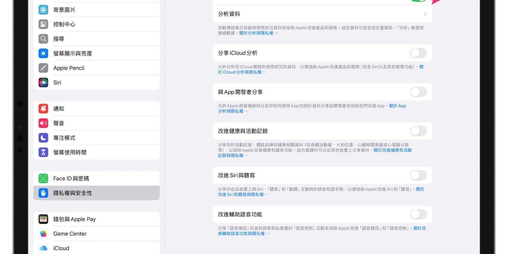This screenshot has width=508, height=254.
Task: Click the Notifications (通知) bell icon
Action: click(43, 109)
